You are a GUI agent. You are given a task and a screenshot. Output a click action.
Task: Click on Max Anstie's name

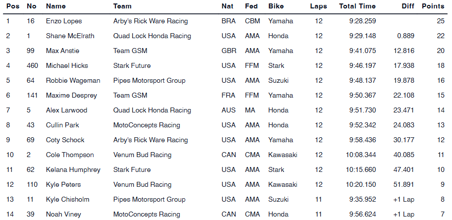click(62, 51)
